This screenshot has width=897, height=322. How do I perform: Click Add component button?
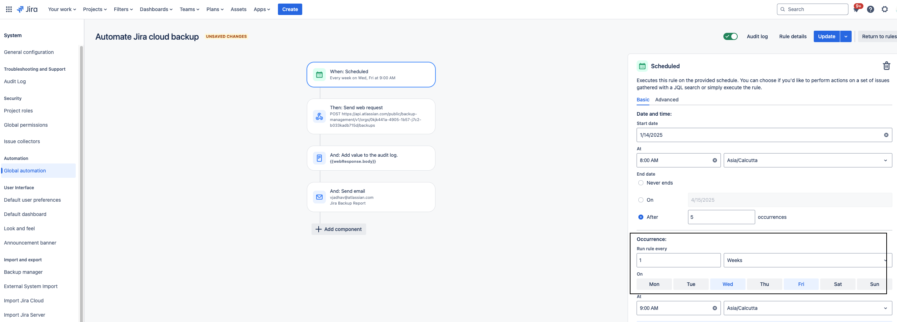pos(339,229)
